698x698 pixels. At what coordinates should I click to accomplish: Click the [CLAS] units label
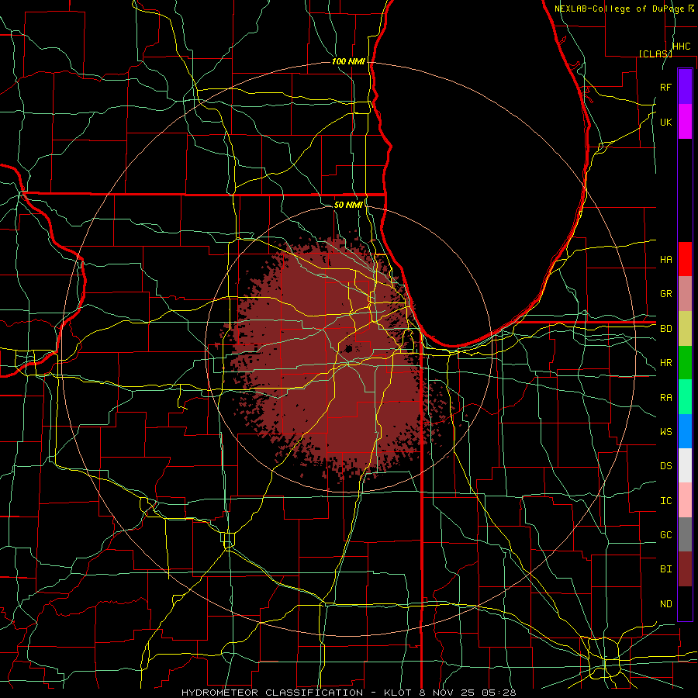(655, 54)
